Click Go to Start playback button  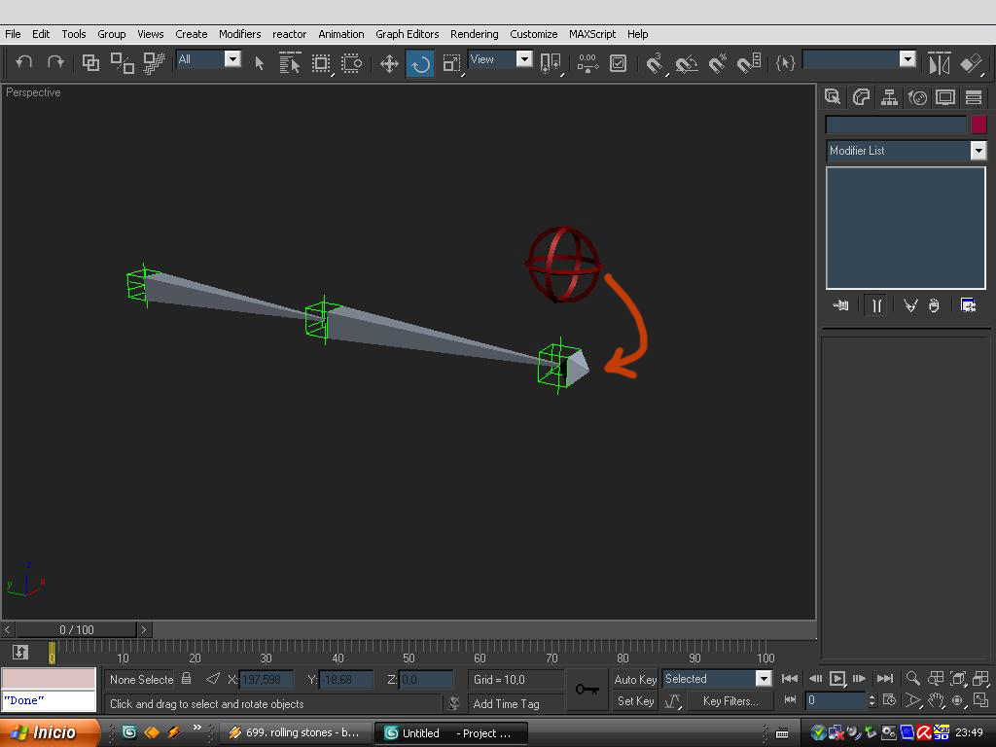pyautogui.click(x=790, y=678)
